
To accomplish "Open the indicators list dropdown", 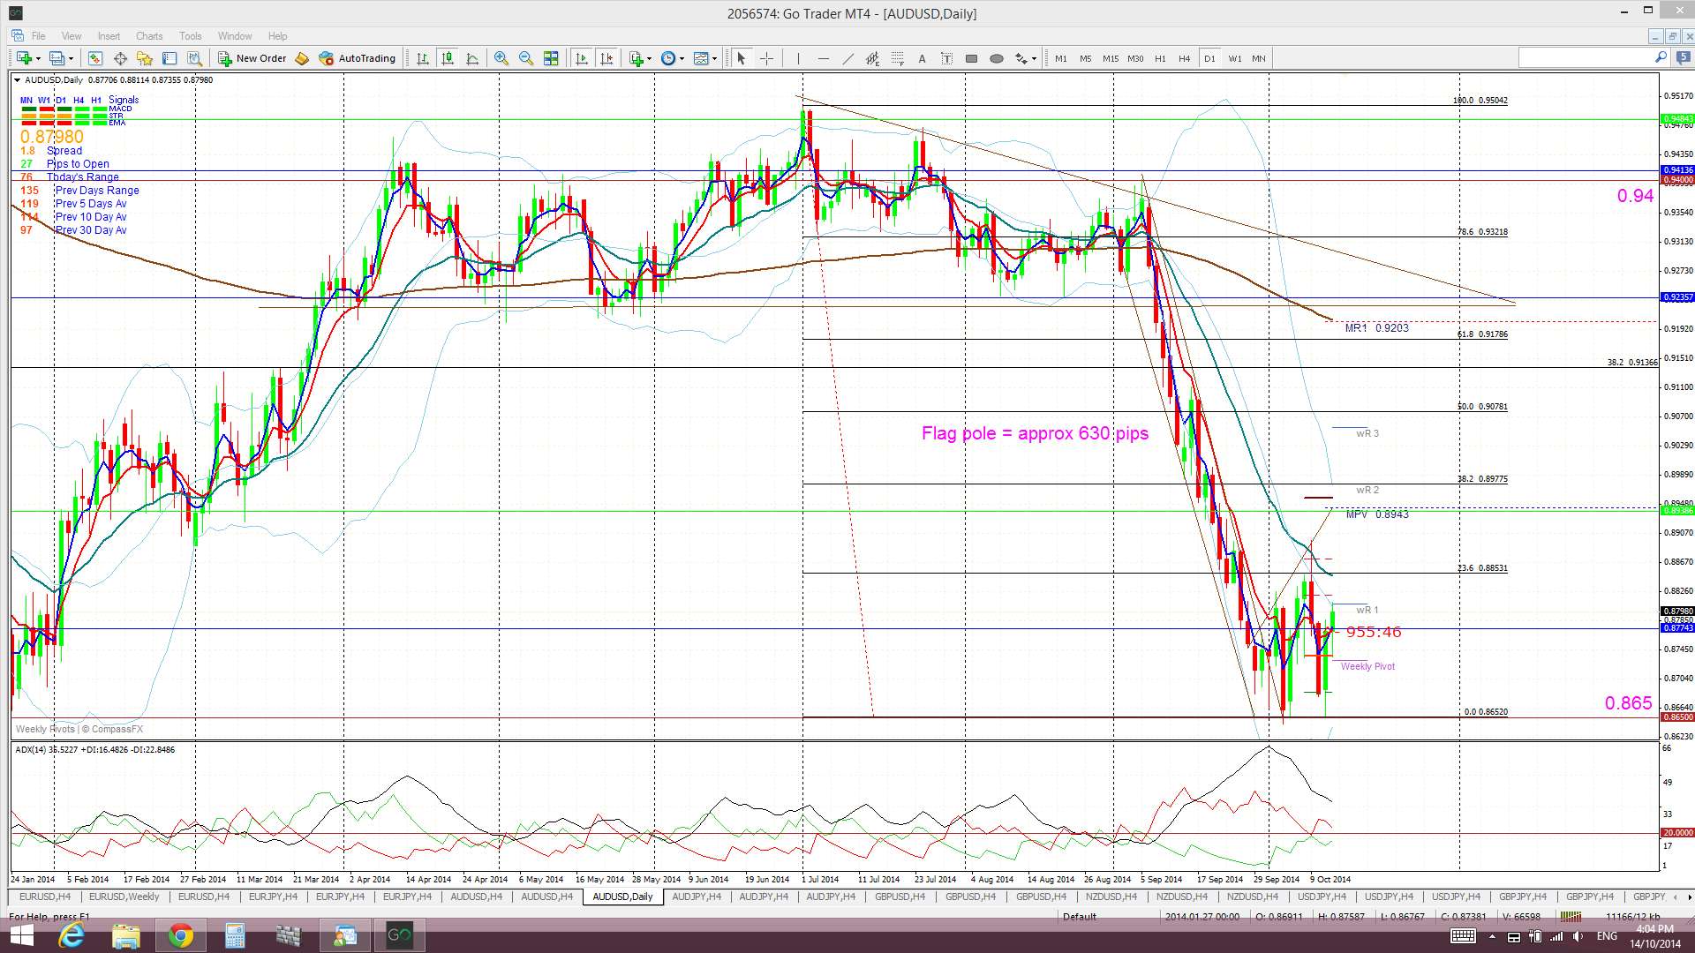I will [640, 58].
